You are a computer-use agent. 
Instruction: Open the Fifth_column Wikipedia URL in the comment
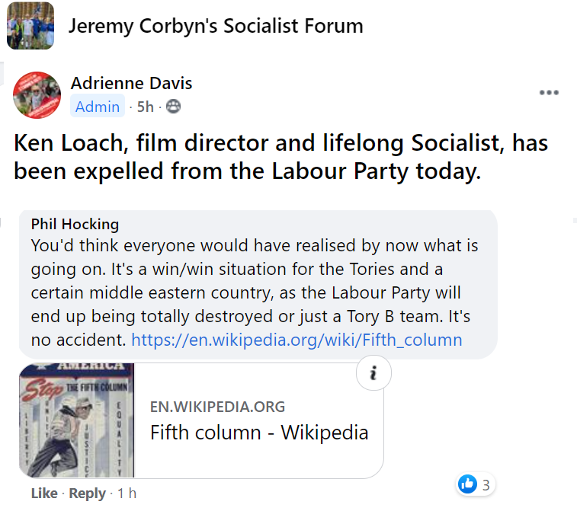coord(297,340)
